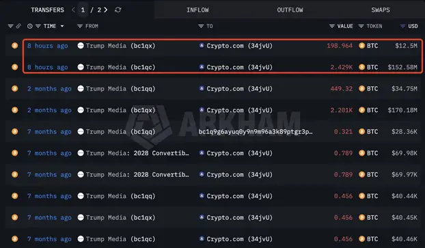This screenshot has height=248, width=425.
Task: Click Bitcoin icon of 198.964 BTC row
Action: [361, 46]
